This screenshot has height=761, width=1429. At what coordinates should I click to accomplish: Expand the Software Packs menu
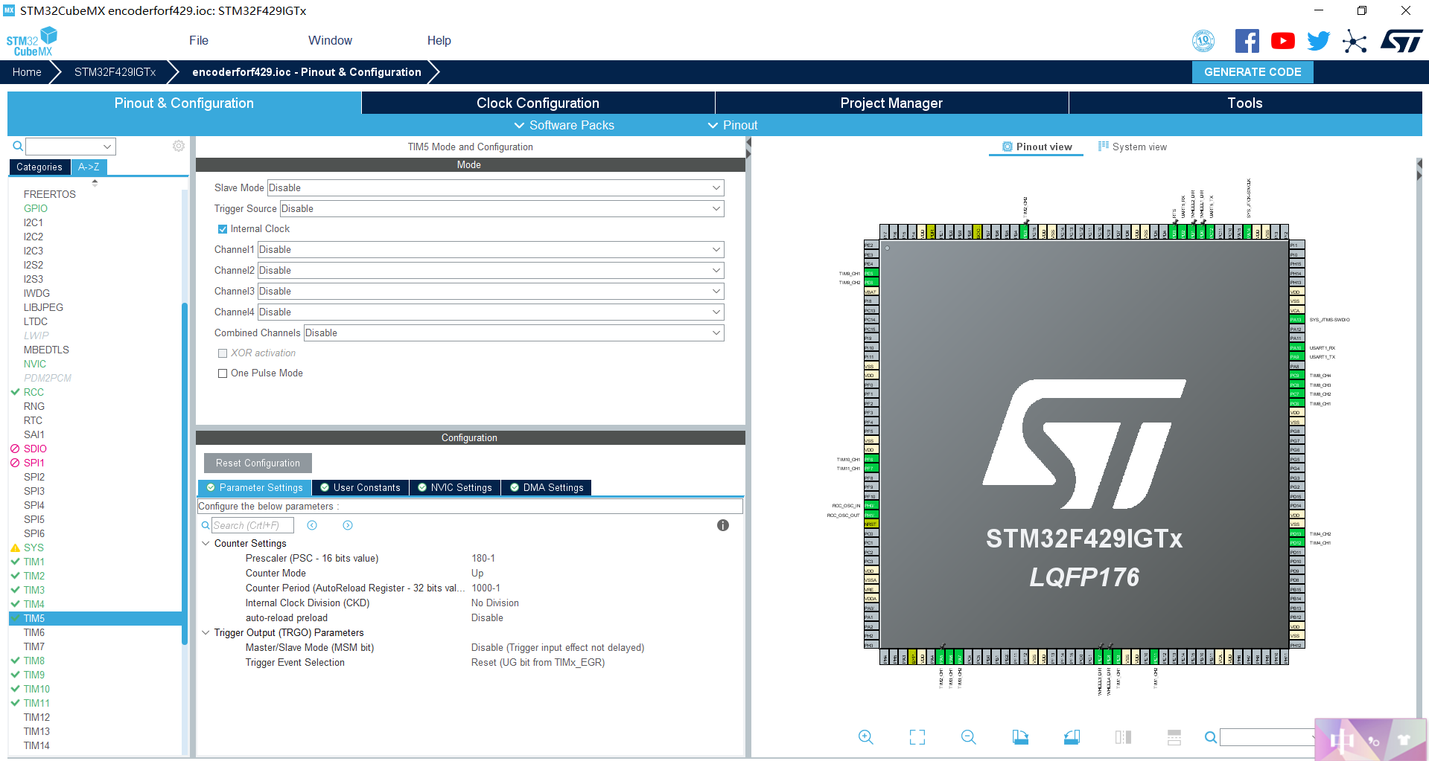pos(564,125)
